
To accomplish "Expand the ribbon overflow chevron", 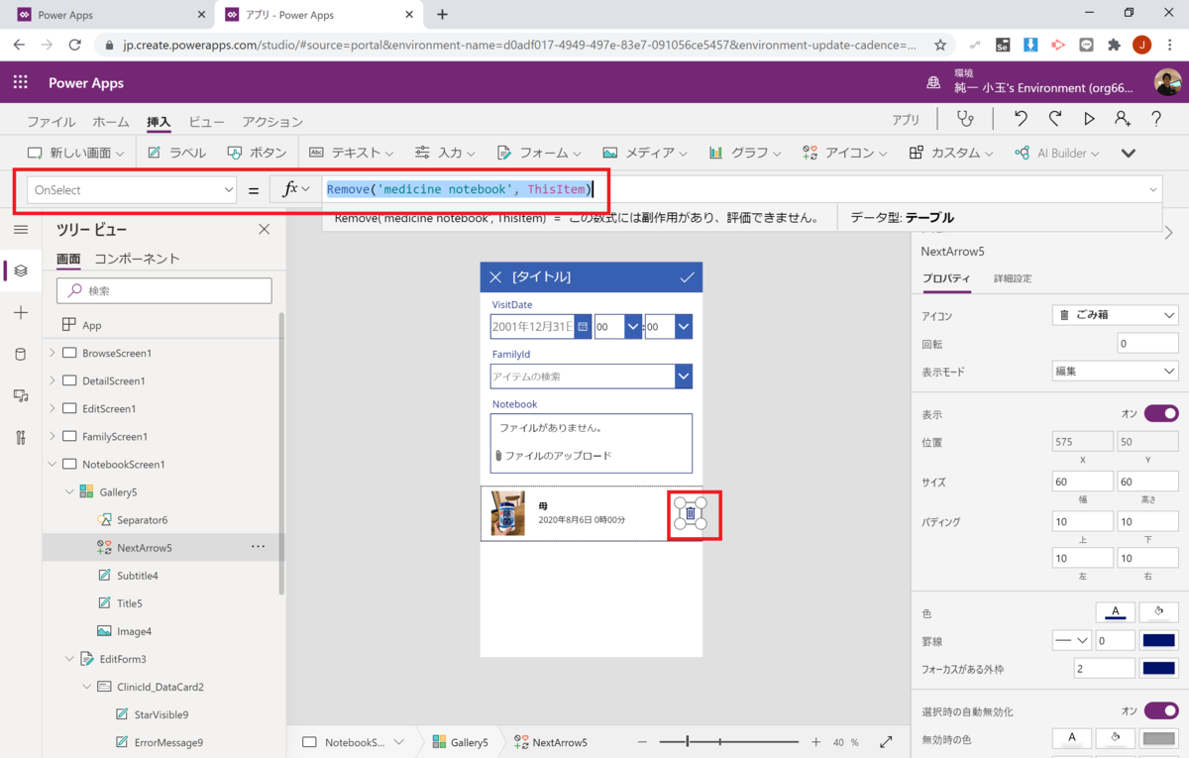I will coord(1128,154).
